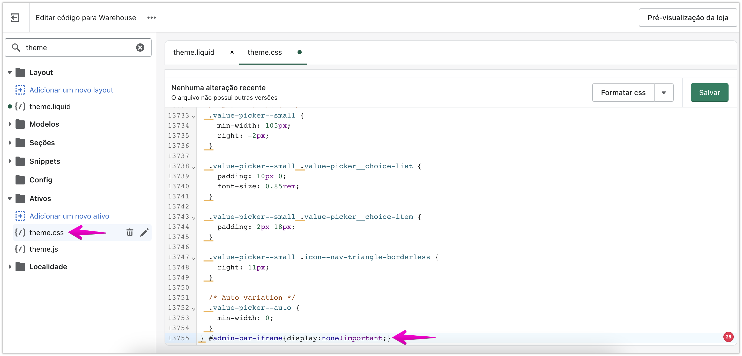The width and height of the screenshot is (742, 356).
Task: Click Nenhuma alteração recente text
Action: point(218,88)
